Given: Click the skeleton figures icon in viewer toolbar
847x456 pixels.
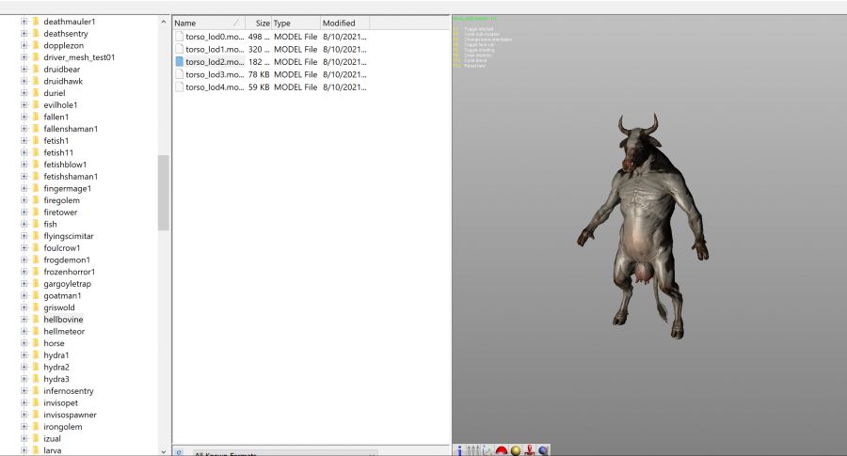Looking at the screenshot, I should coord(472,450).
